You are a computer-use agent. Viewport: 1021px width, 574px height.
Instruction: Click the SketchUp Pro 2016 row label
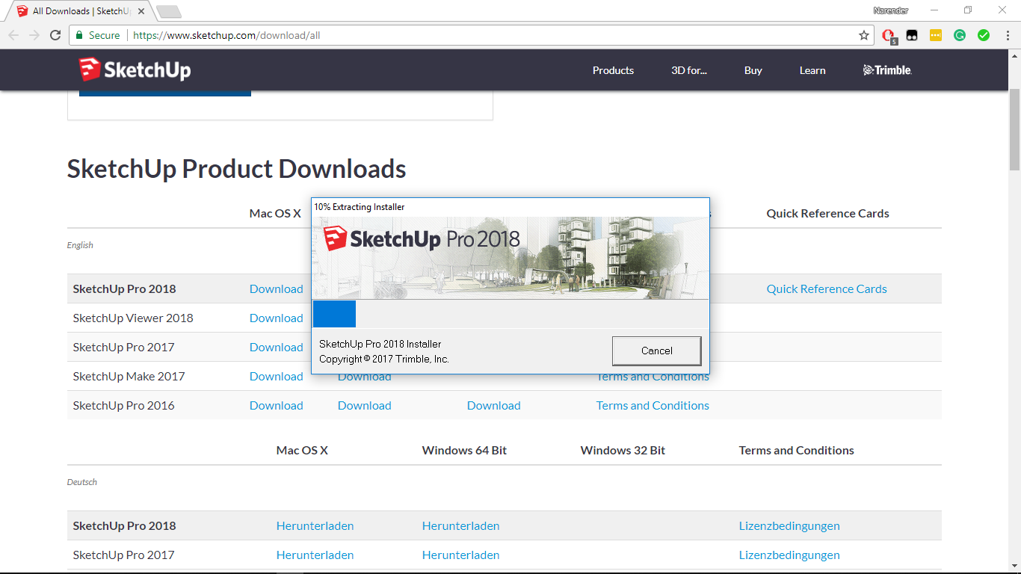point(124,405)
